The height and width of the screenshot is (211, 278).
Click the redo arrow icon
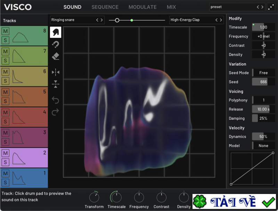56,112
